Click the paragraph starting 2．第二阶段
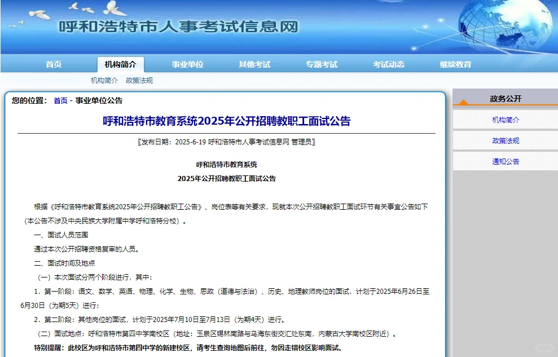Image resolution: width=558 pixels, height=357 pixels. point(160,320)
